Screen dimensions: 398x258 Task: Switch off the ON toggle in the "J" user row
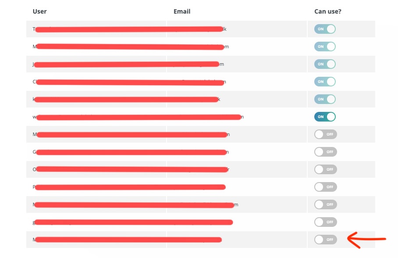325,64
